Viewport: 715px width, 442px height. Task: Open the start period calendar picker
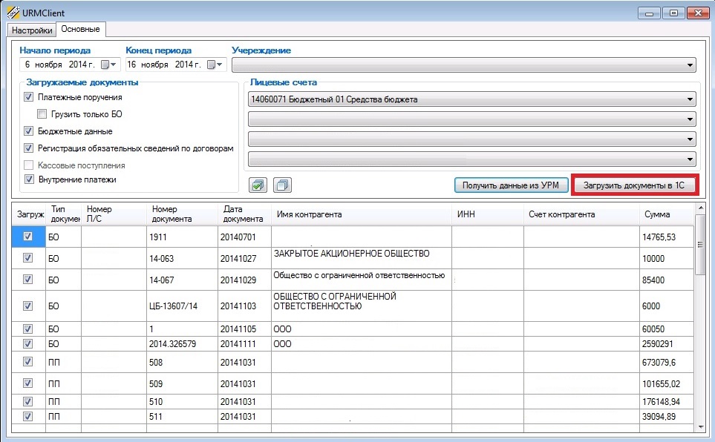point(108,65)
